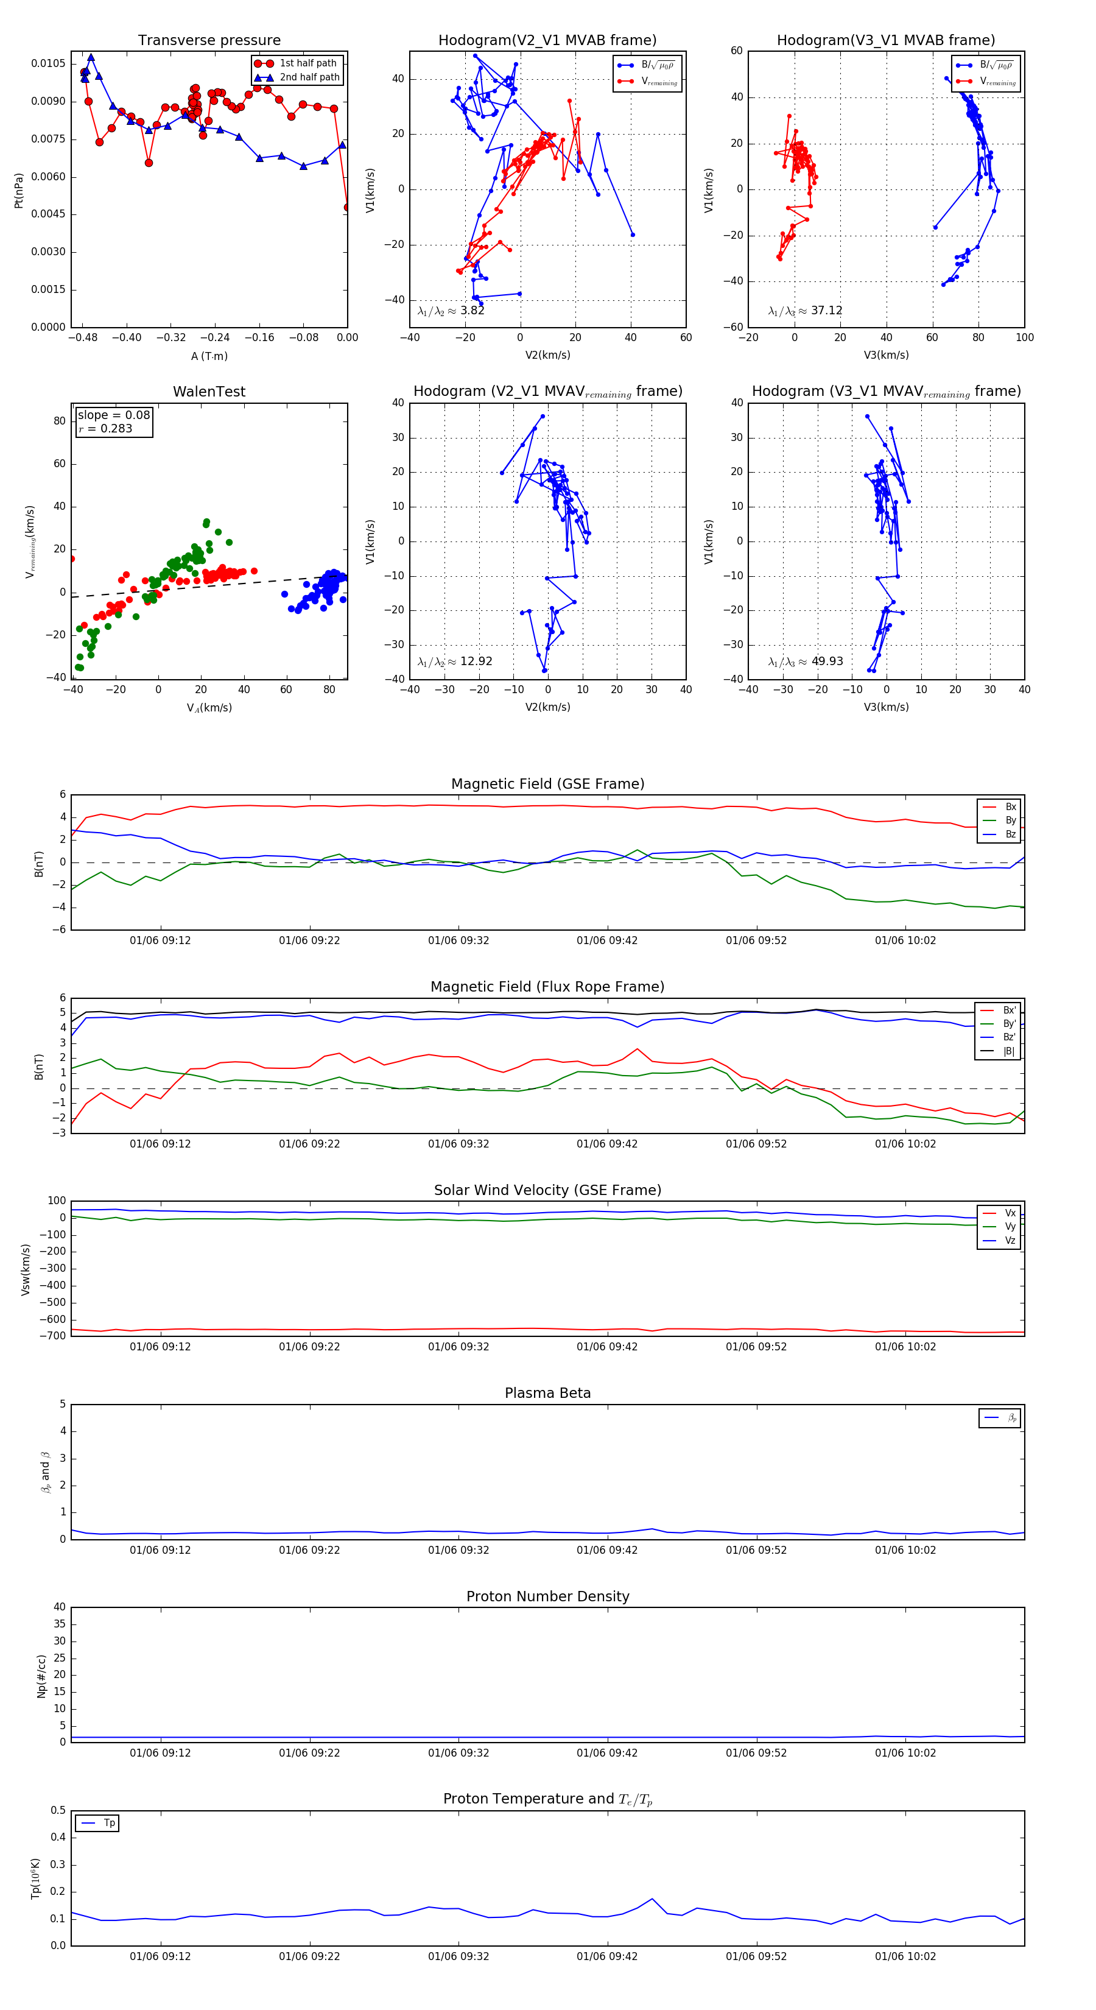Click the 'Bx' legend entry in GSE plot
Image resolution: width=1096 pixels, height=2010 pixels.
coord(999,807)
